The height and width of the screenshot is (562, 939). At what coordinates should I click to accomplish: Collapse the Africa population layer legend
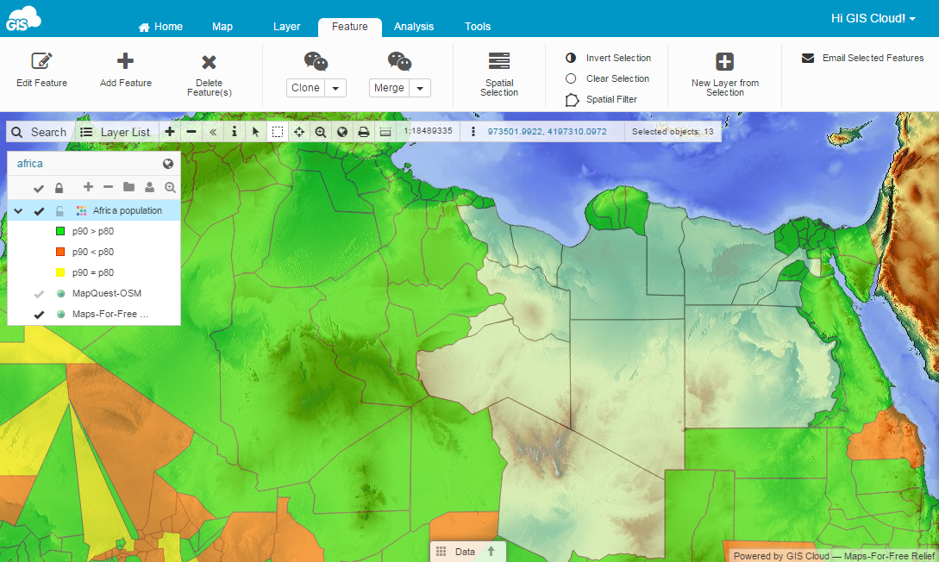pyautogui.click(x=17, y=211)
